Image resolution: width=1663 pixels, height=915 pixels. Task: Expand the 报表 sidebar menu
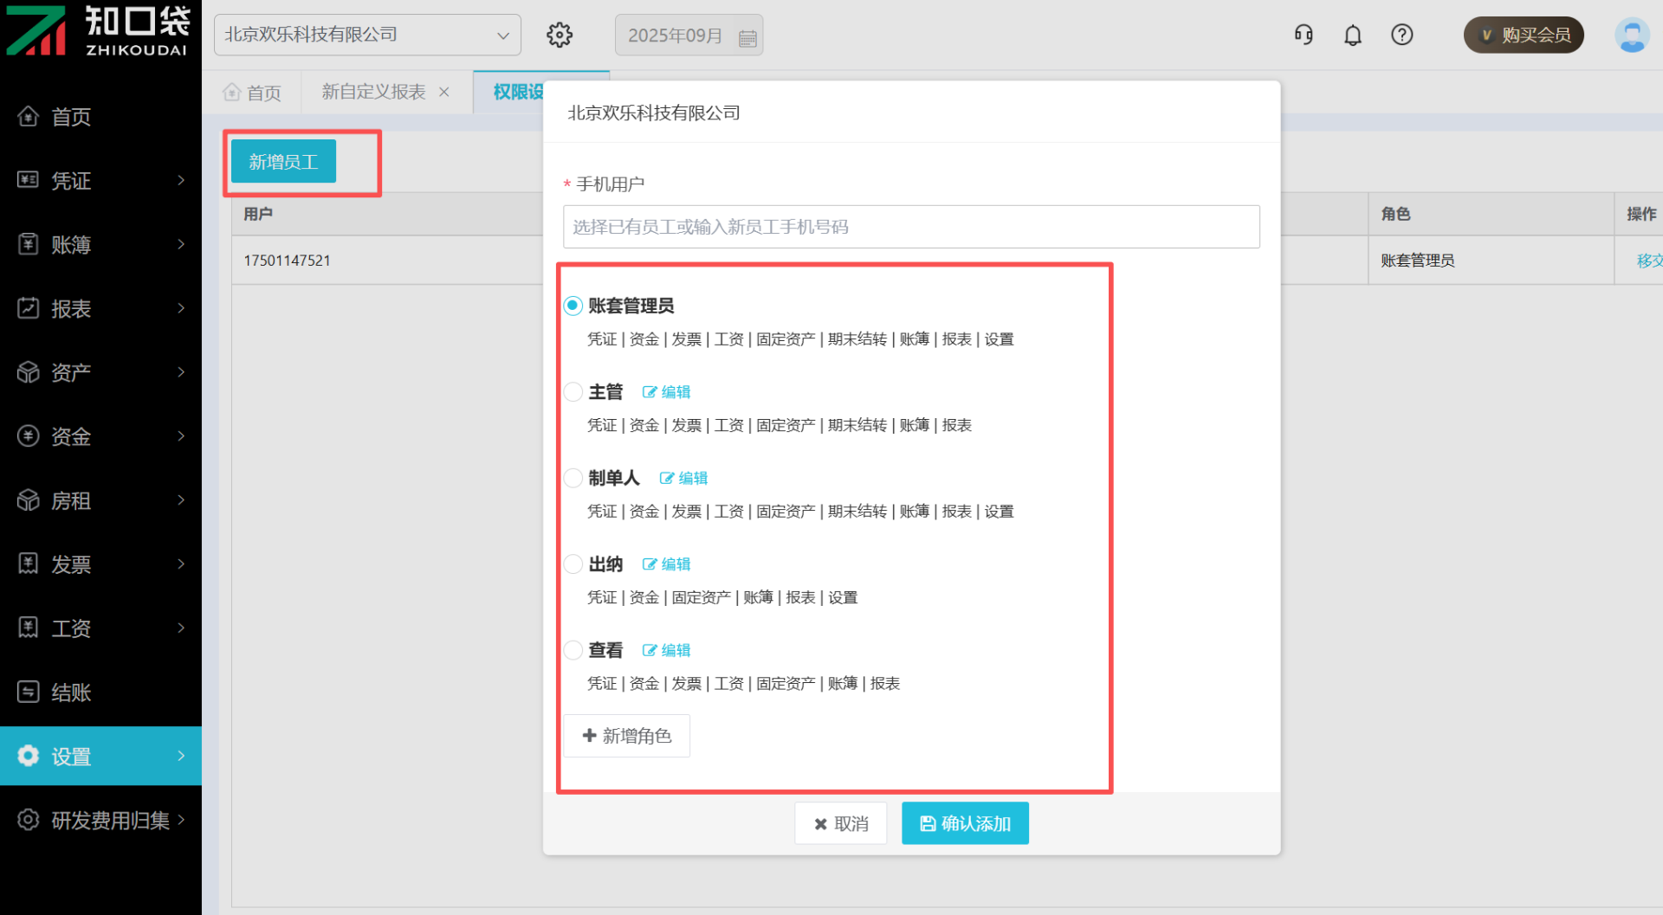[x=100, y=308]
